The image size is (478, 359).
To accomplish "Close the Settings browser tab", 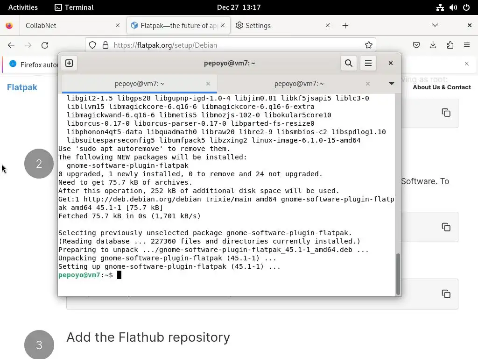I will tap(328, 26).
